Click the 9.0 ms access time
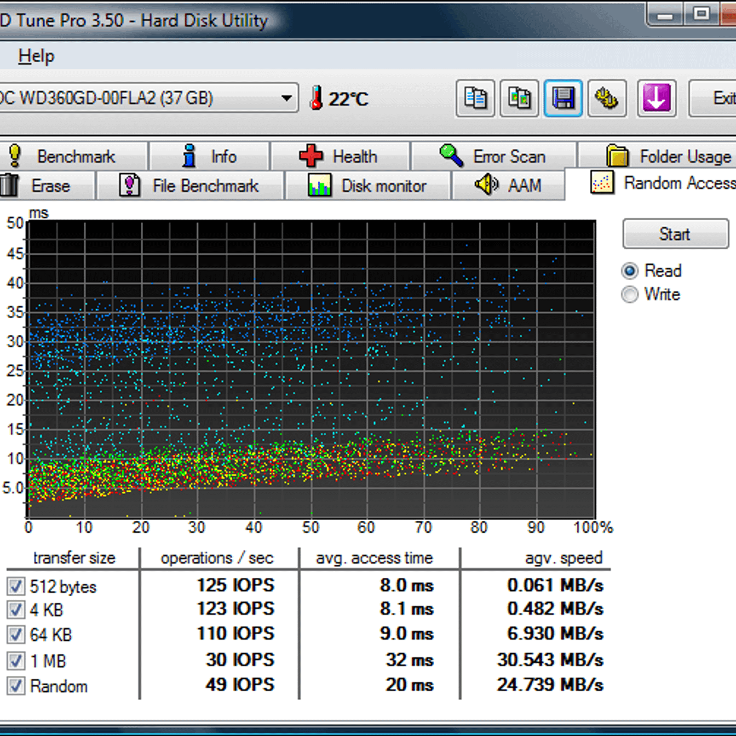736x736 pixels. pos(407,634)
